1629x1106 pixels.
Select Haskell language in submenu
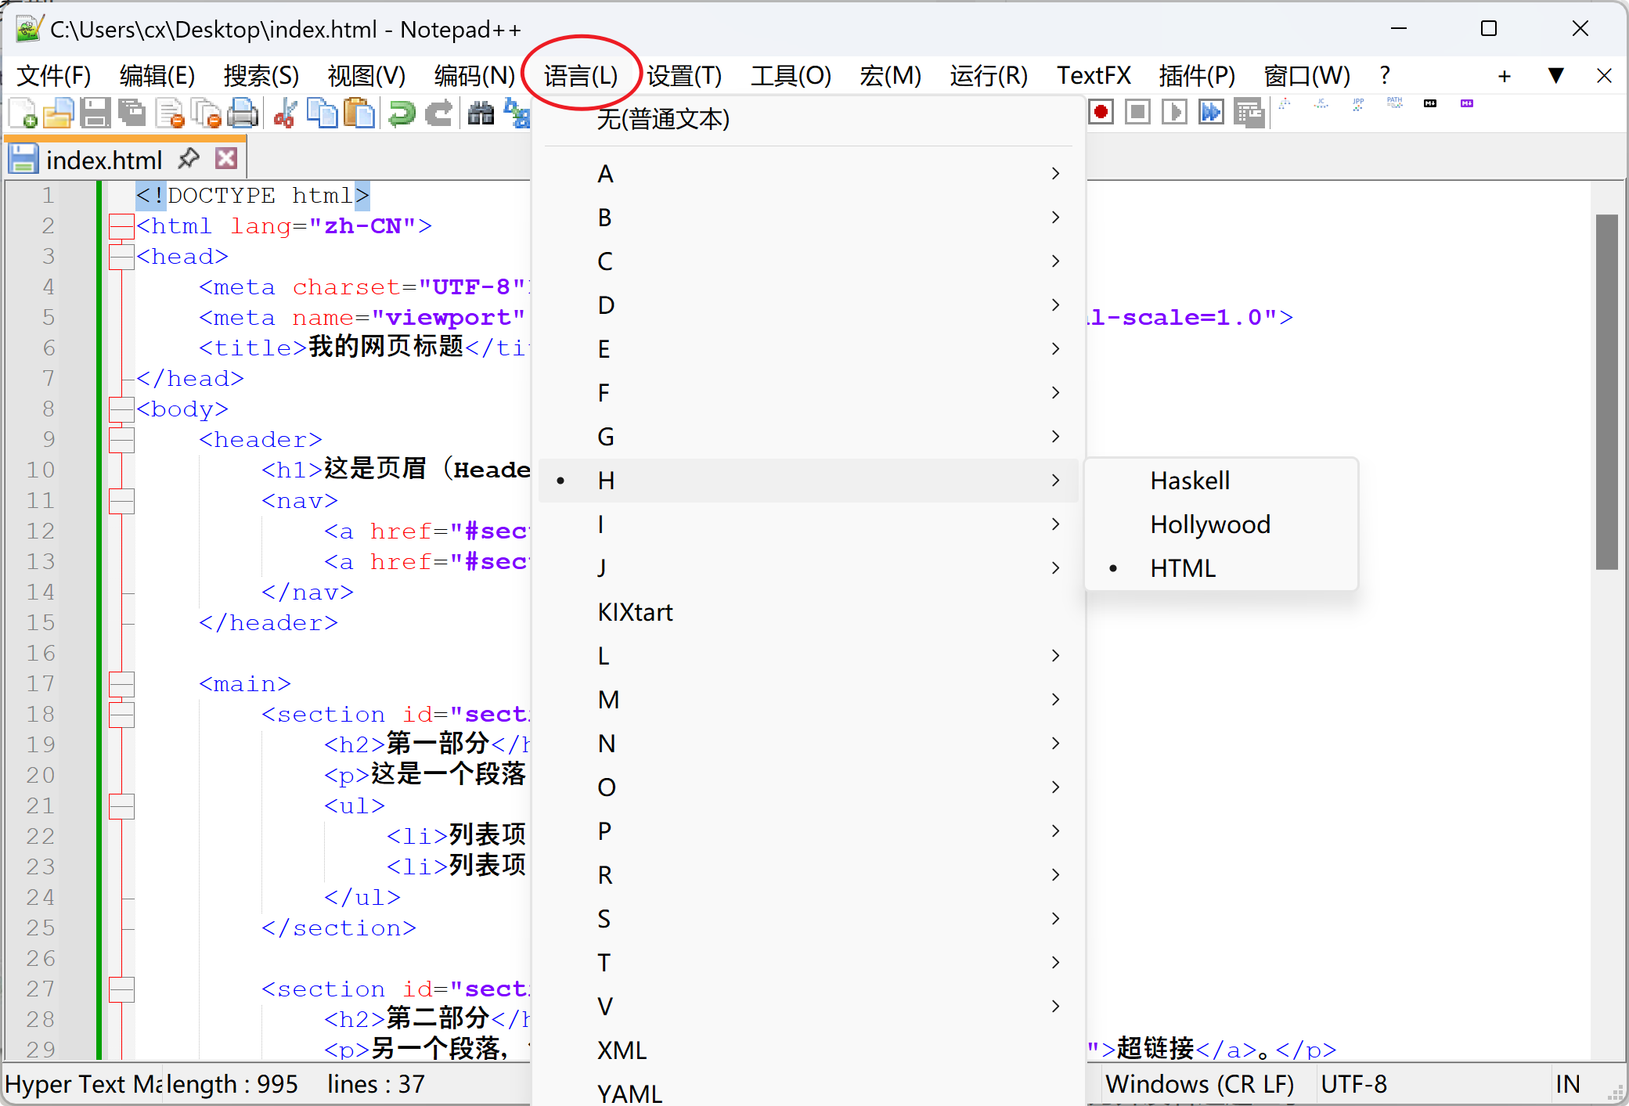(1190, 481)
